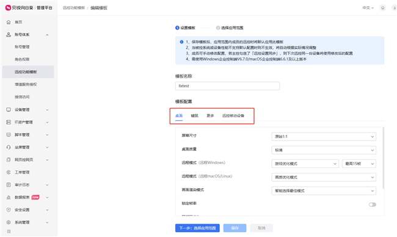
Task: Click the 账号体系 person icon
Action: (x=9, y=35)
